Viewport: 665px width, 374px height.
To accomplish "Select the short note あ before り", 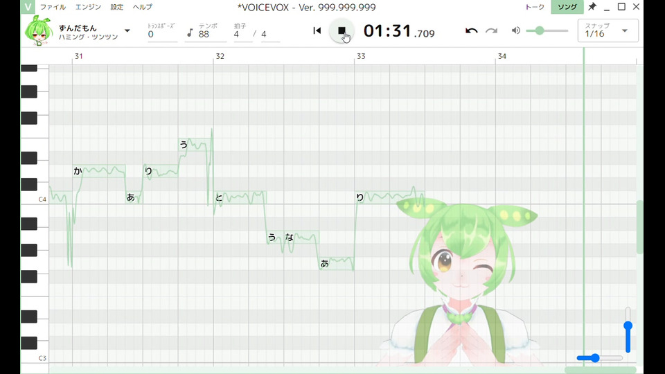I will coord(134,197).
